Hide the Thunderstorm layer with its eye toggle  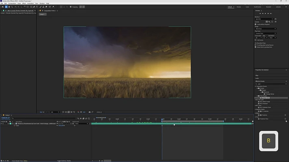coord(2,124)
